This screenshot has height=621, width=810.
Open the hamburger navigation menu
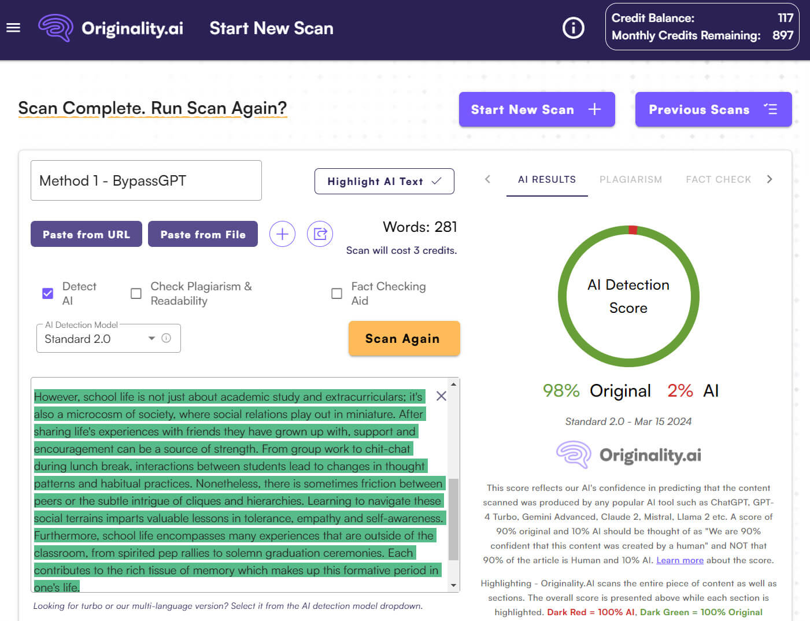(x=13, y=28)
